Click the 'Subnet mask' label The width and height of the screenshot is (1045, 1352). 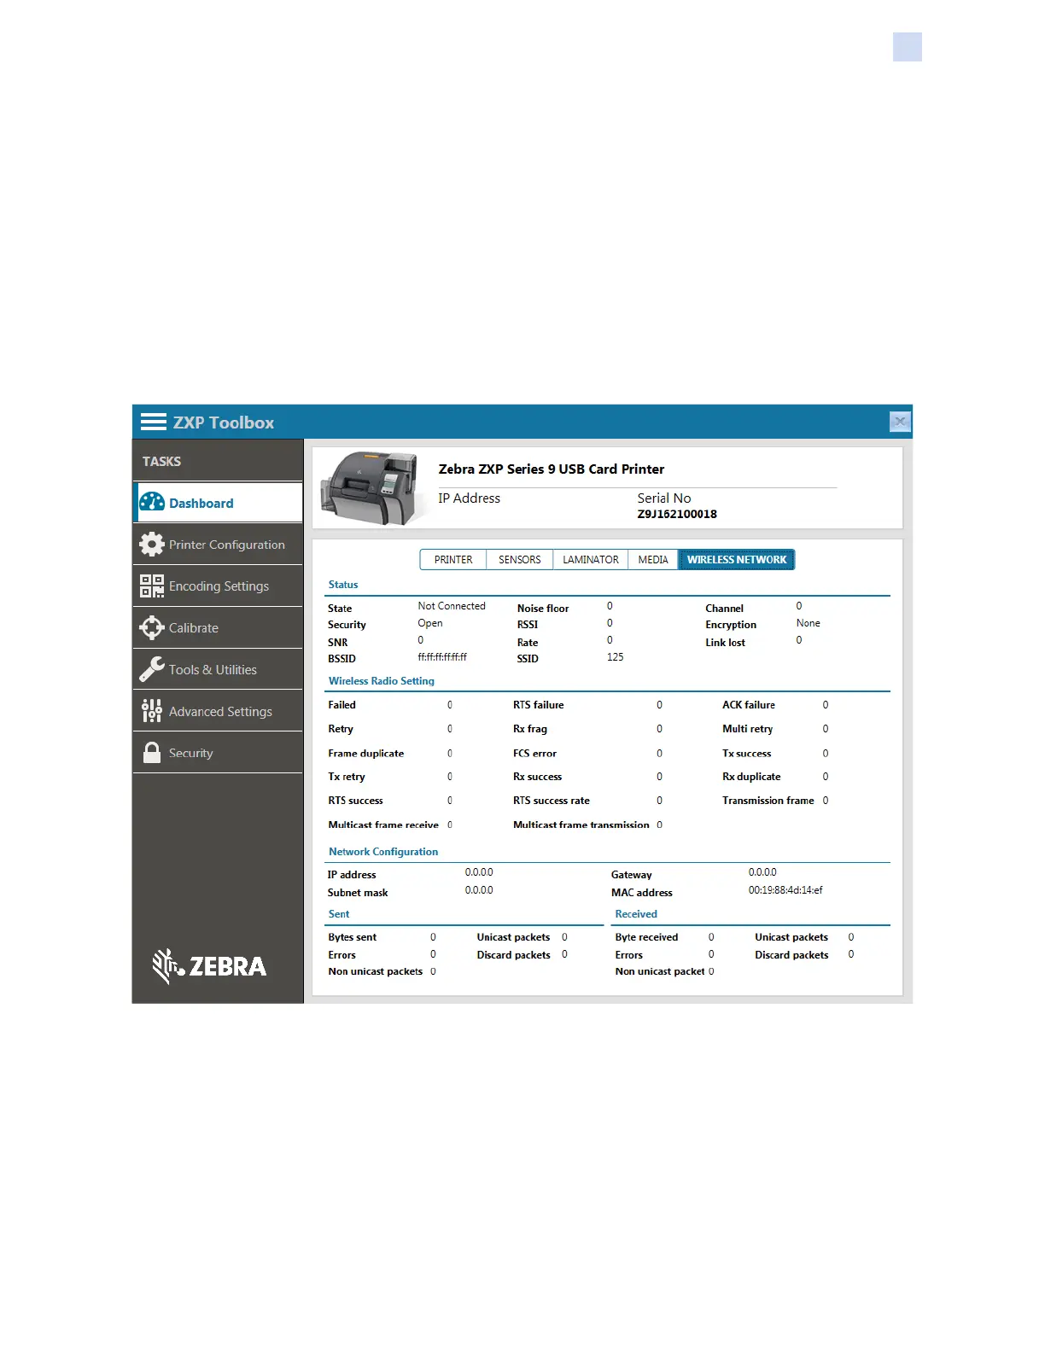point(358,893)
